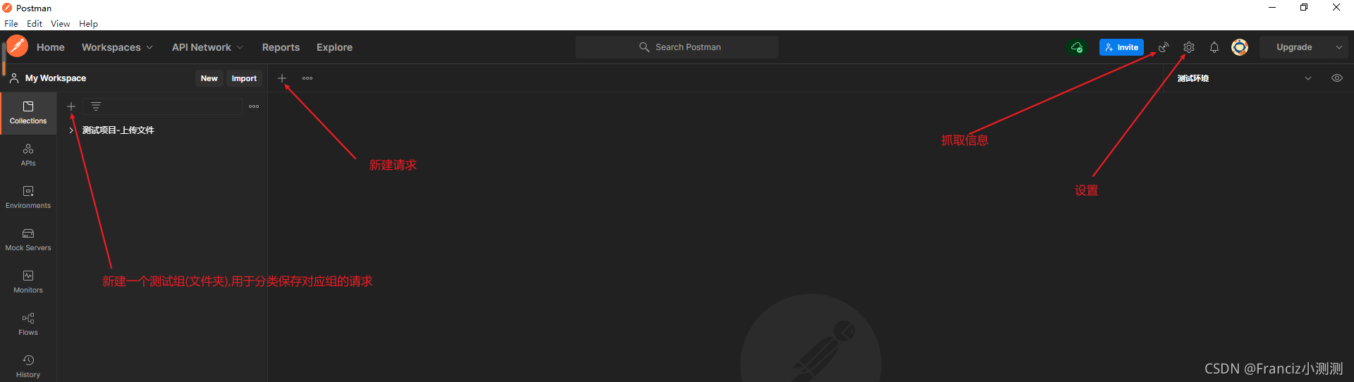This screenshot has height=382, width=1354.
Task: Open tab options three-dot menu
Action: [x=307, y=78]
